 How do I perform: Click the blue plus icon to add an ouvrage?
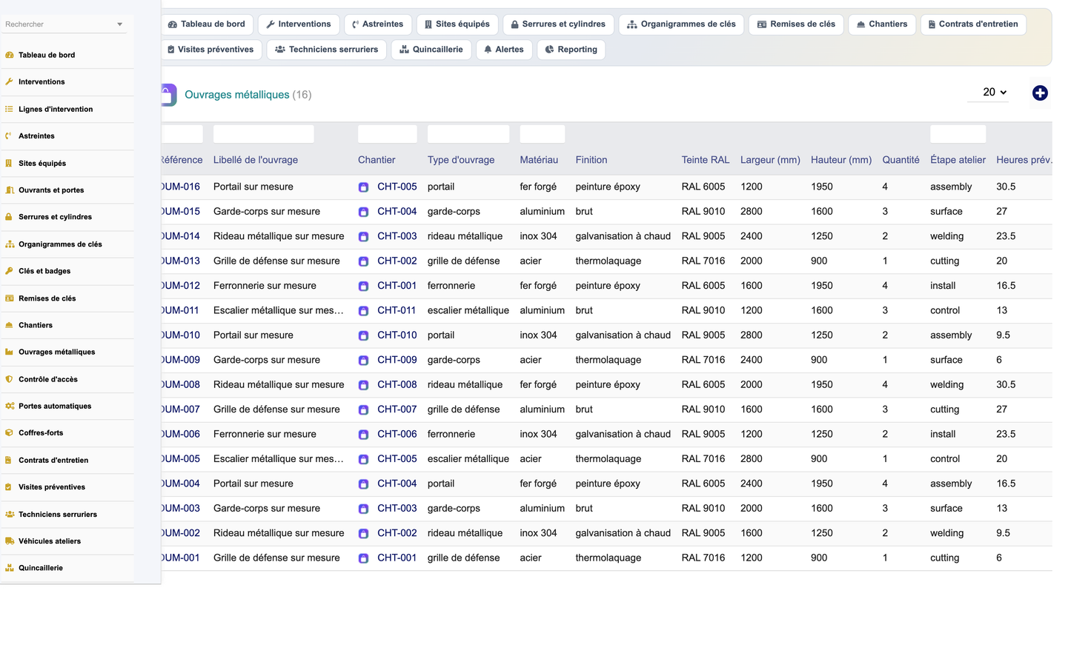click(x=1040, y=93)
